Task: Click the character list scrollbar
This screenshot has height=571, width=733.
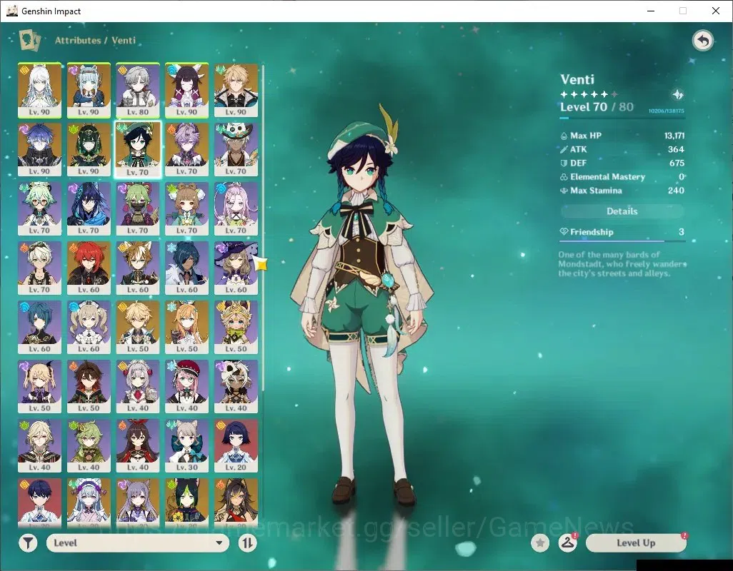Action: pos(263,228)
